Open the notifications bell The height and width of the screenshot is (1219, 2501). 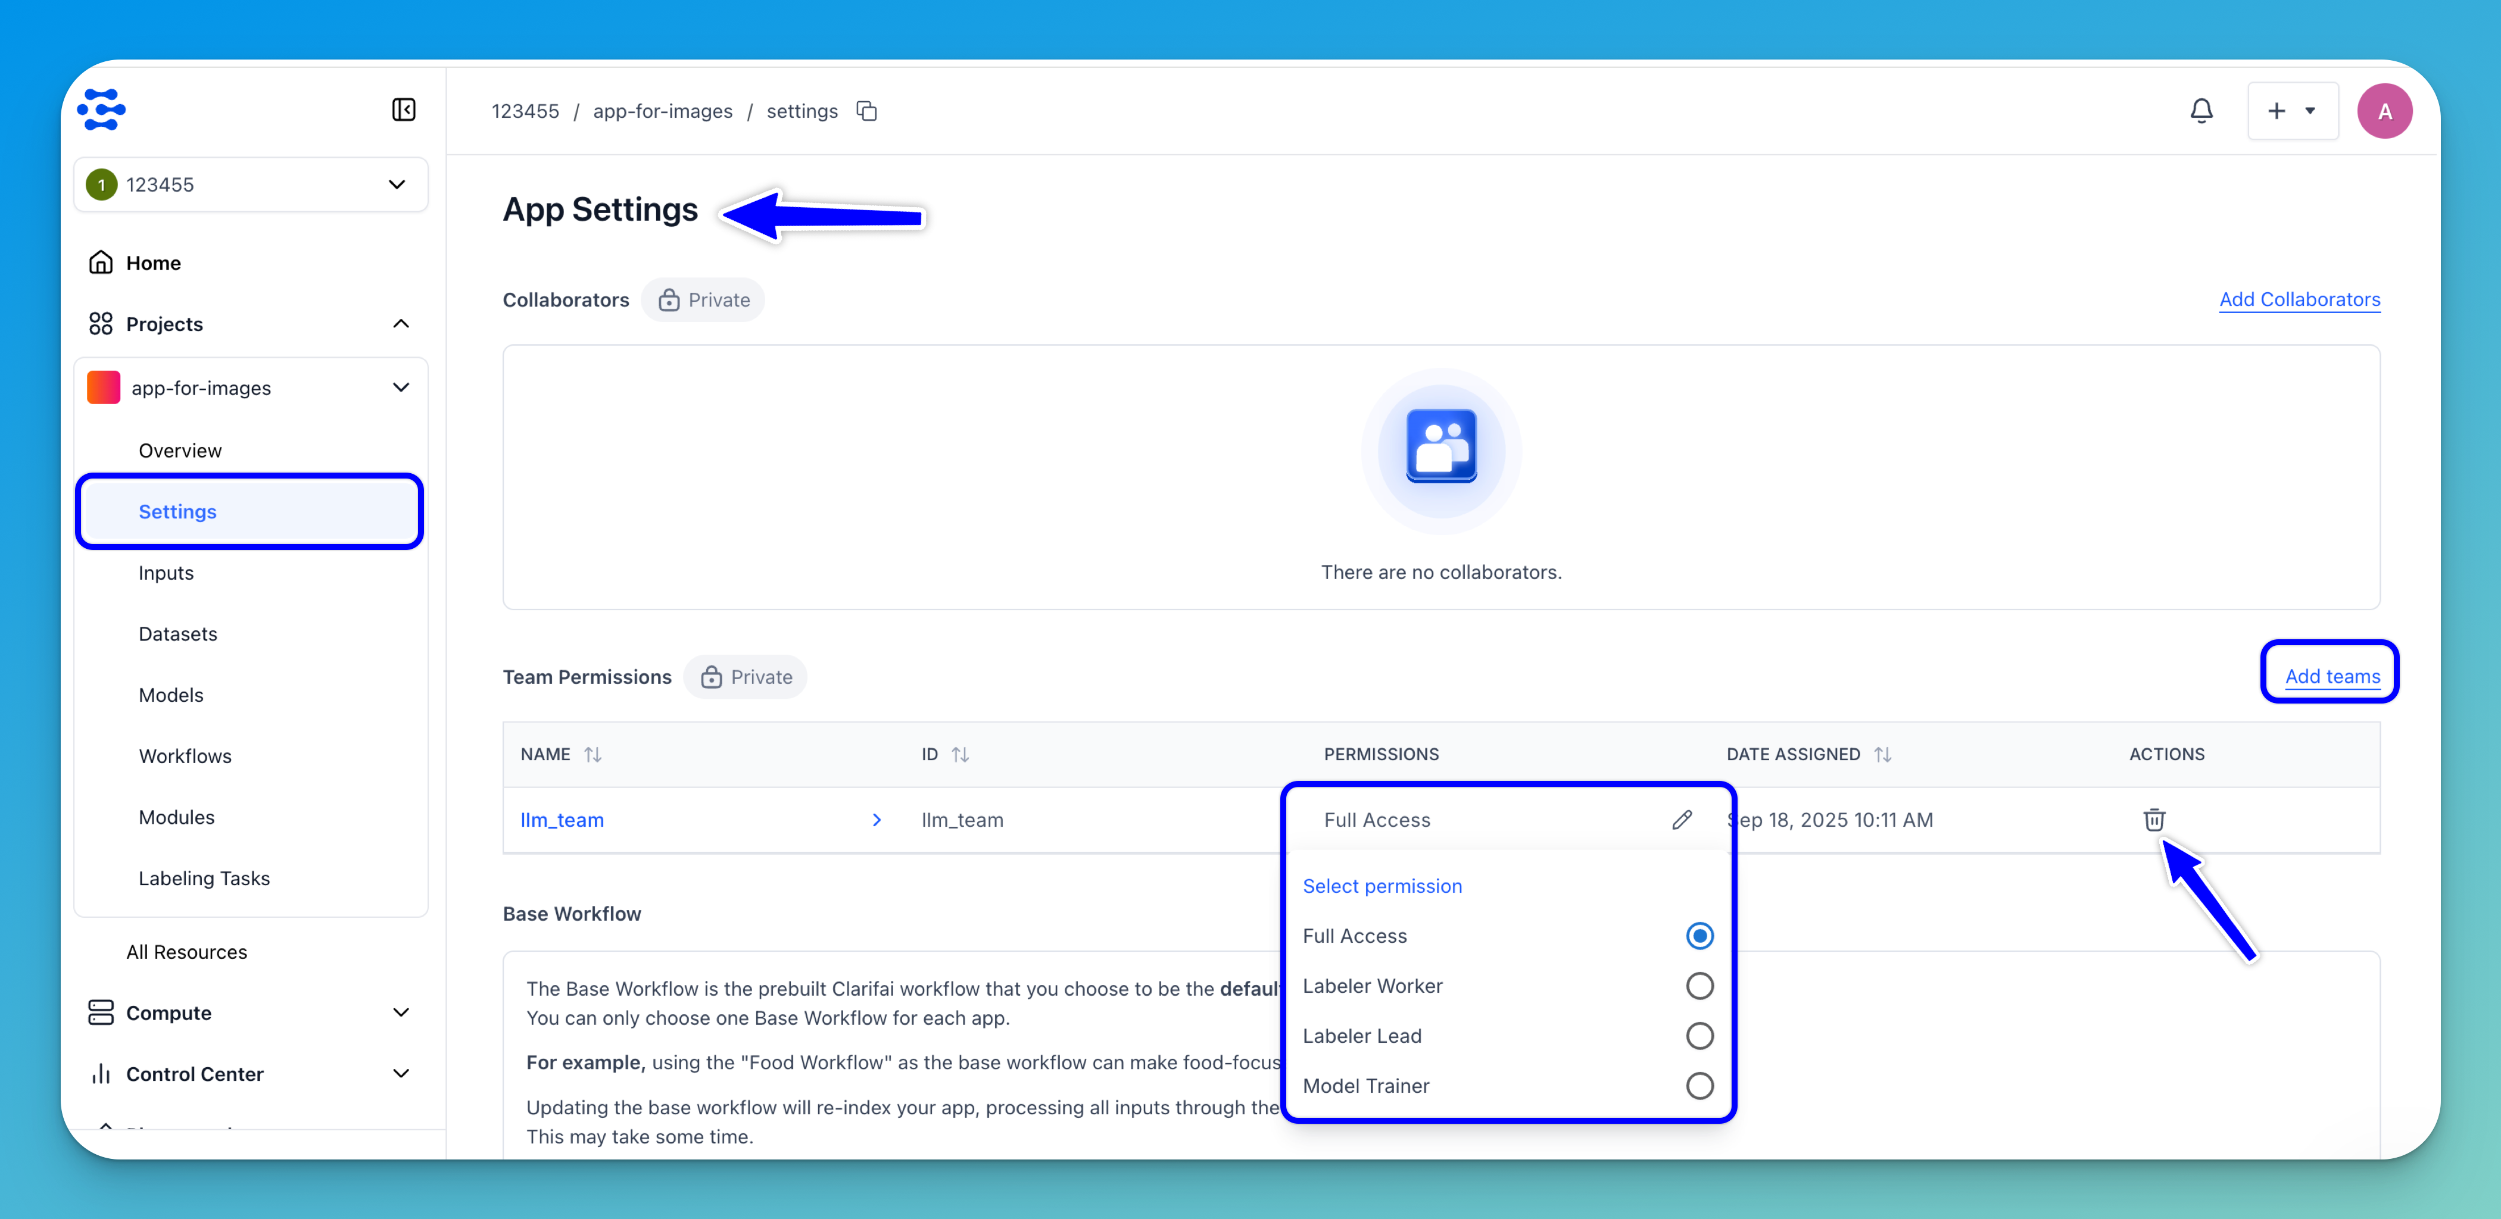click(x=2201, y=111)
